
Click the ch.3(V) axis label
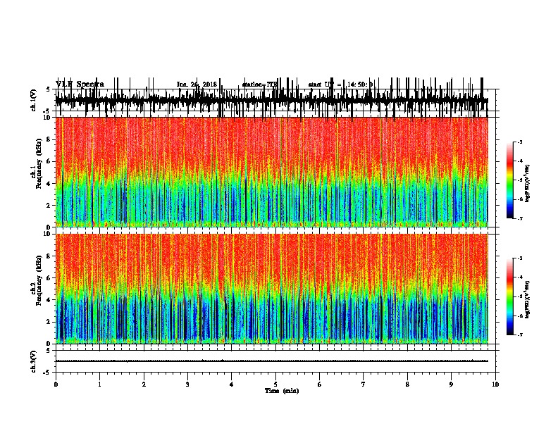(34, 361)
